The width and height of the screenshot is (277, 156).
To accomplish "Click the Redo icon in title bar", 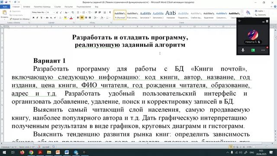I will [15, 2].
